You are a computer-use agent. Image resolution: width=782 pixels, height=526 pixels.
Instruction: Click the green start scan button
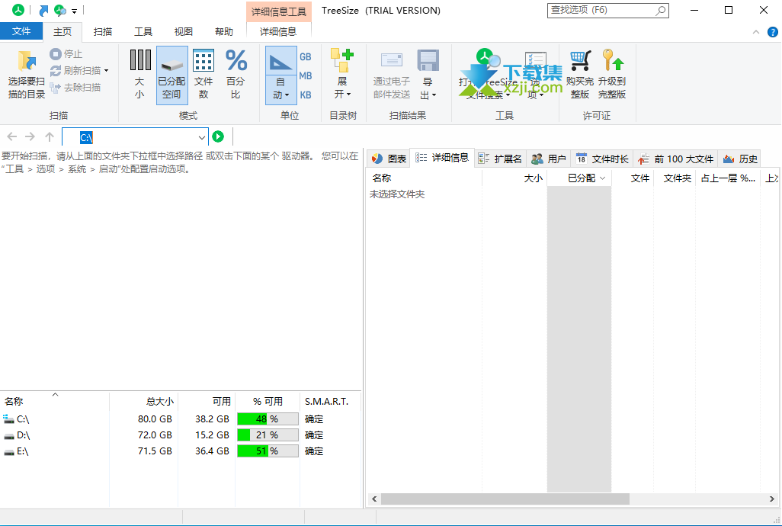tap(218, 136)
